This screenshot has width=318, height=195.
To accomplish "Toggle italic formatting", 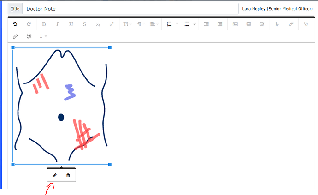I will point(57,24).
